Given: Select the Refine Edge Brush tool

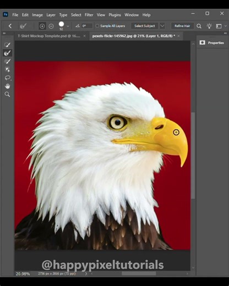Looking at the screenshot, I should click(7, 53).
